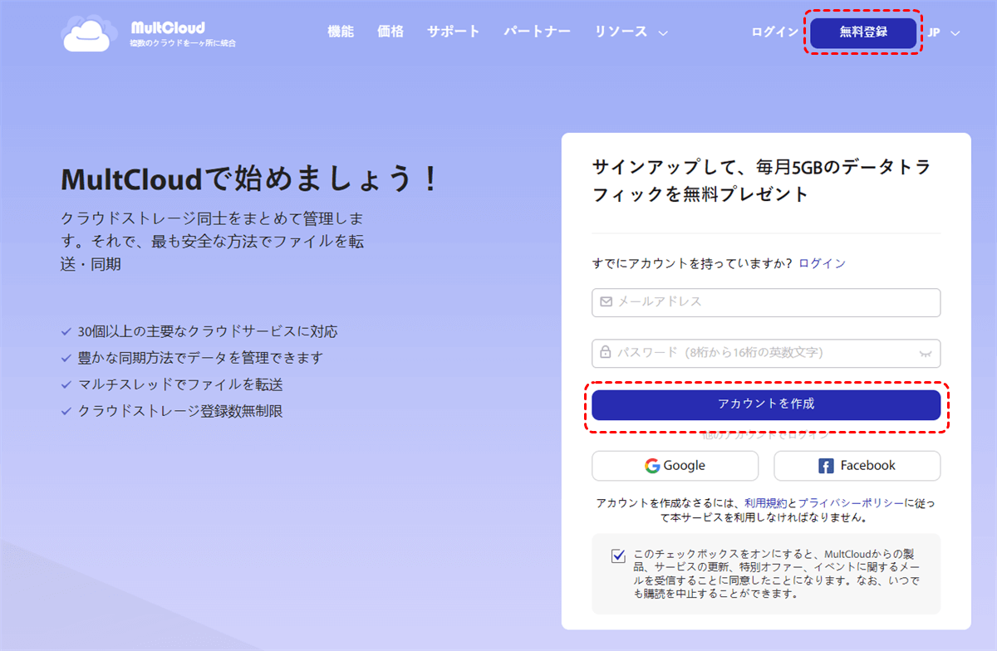Image resolution: width=997 pixels, height=651 pixels.
Task: Click the MultCloud brand name text
Action: pos(168,27)
